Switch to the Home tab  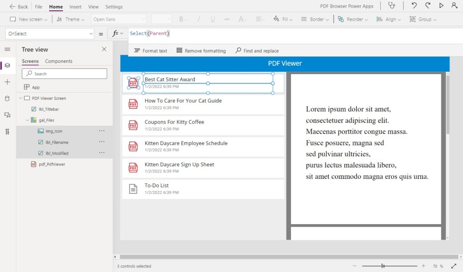[x=56, y=6]
